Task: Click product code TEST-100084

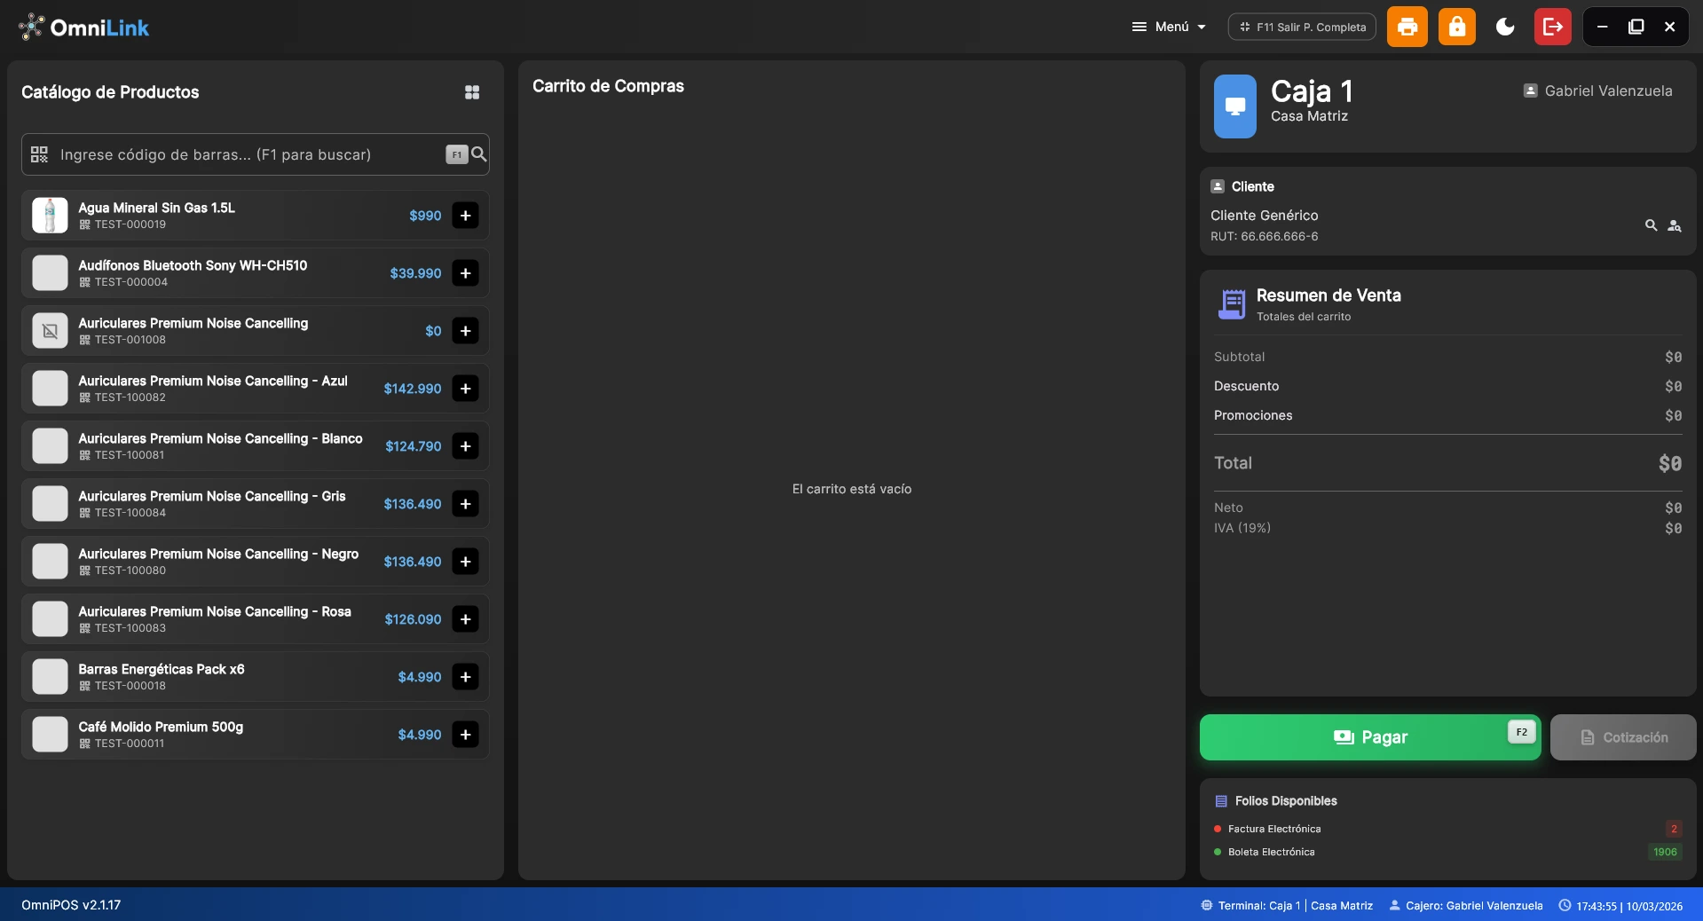Action: (x=130, y=513)
